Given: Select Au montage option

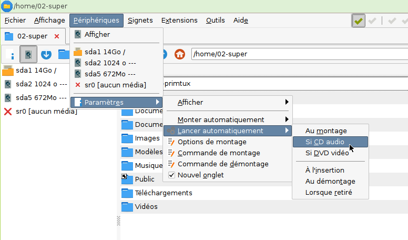Looking at the screenshot, I should pos(330,131).
